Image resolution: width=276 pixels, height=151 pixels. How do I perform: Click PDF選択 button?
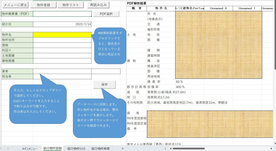tap(106, 14)
